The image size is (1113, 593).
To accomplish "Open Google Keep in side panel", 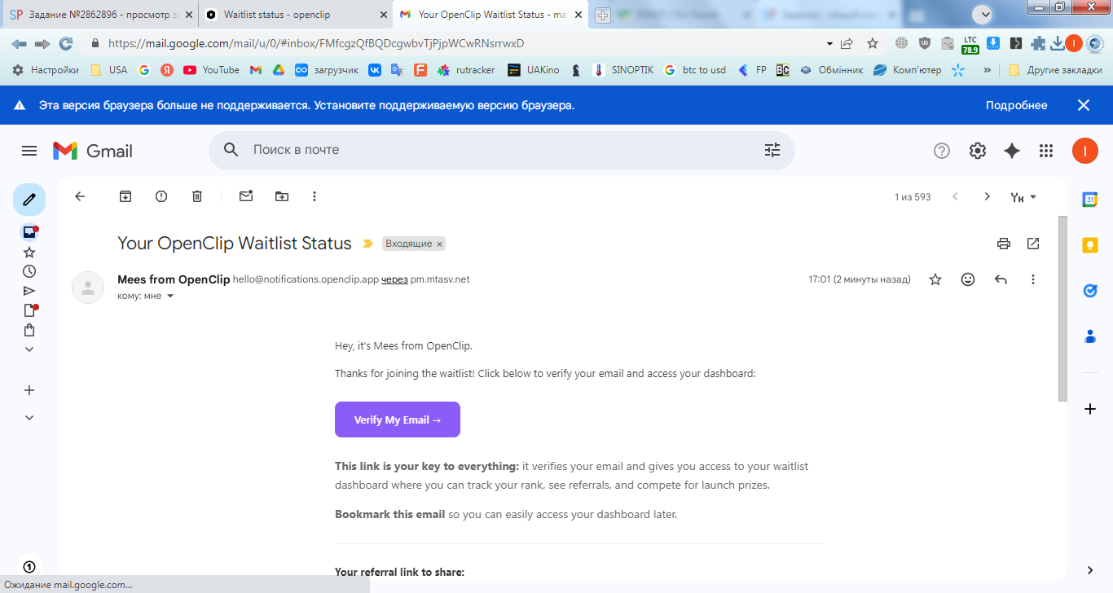I will click(1090, 244).
